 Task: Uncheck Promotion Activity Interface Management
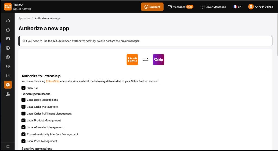[x=24, y=134]
